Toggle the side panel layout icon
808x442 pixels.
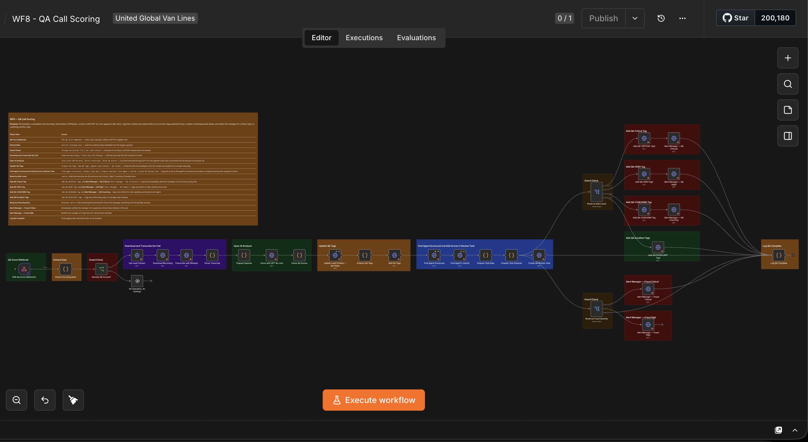point(788,136)
